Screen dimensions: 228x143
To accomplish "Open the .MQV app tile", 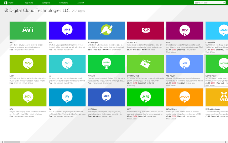I will click(28, 64).
